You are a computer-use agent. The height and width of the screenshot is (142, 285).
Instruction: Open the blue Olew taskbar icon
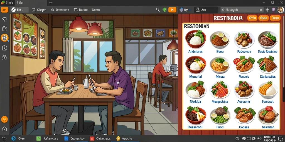point(13,138)
